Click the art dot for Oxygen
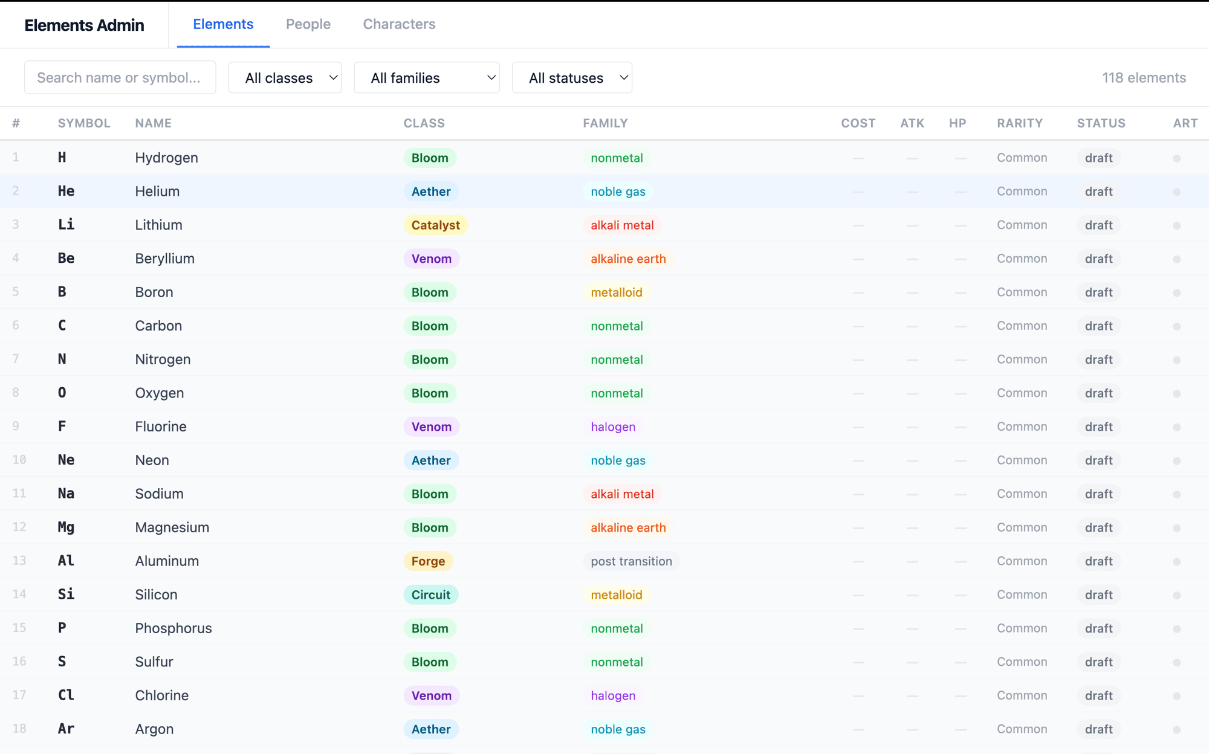 pyautogui.click(x=1177, y=393)
